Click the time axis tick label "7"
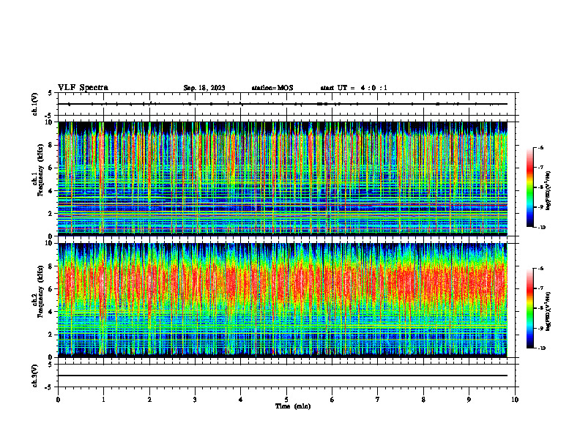Viewport: 580px width, 448px height. pyautogui.click(x=378, y=400)
